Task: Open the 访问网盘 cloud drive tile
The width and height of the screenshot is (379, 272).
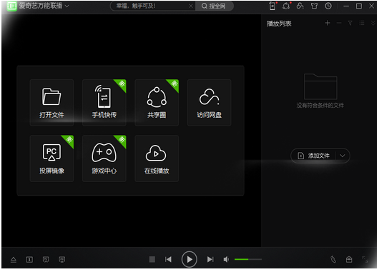Action: 209,103
